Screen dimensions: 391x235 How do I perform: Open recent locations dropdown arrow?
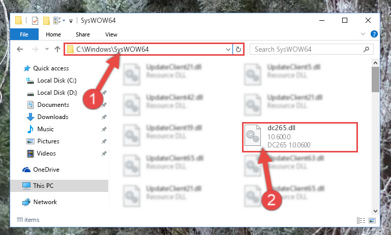(47, 49)
